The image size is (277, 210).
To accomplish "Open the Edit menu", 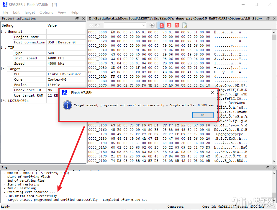I will [x=16, y=12].
